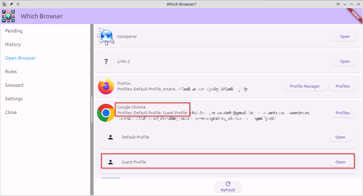Launch Firefox Profile Manager
The width and height of the screenshot is (363, 196).
[305, 86]
